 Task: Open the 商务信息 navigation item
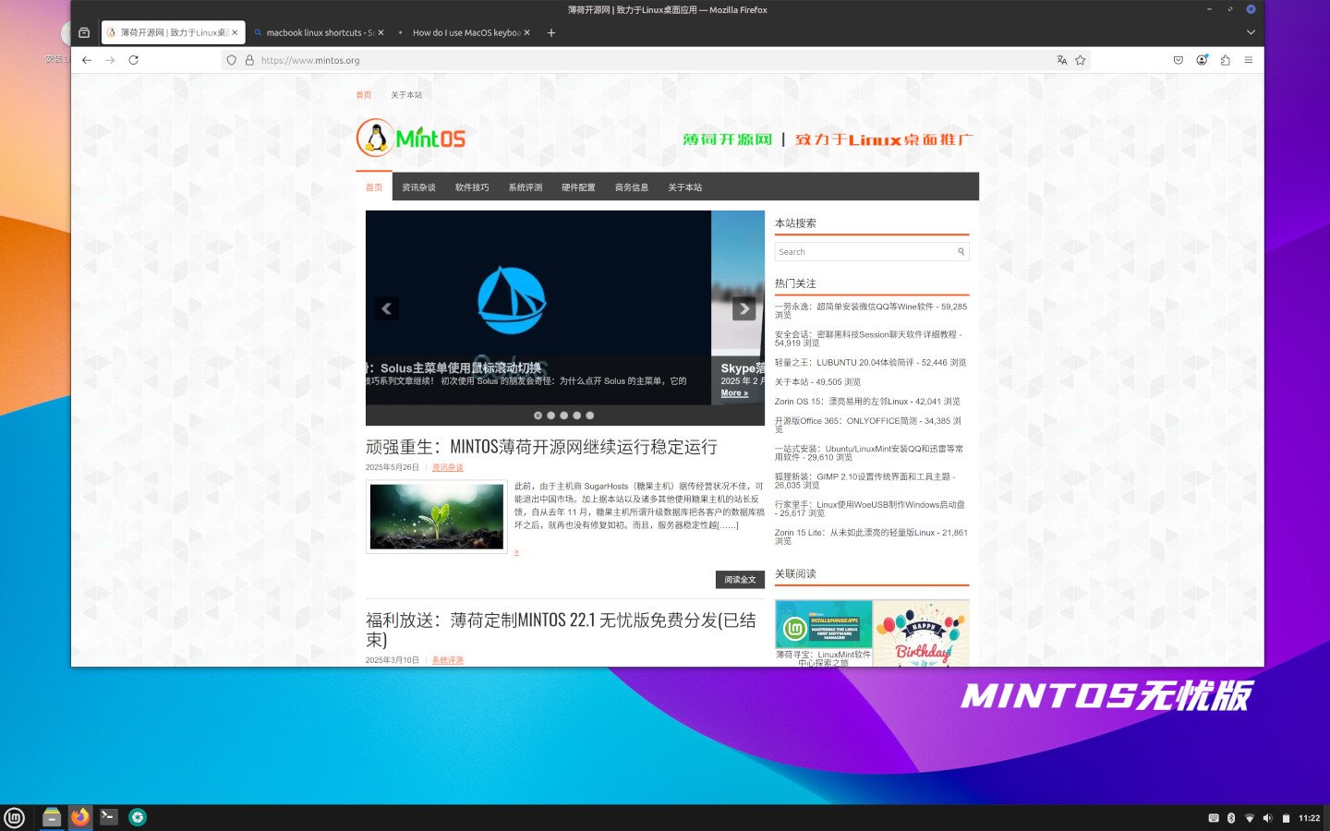tap(632, 187)
